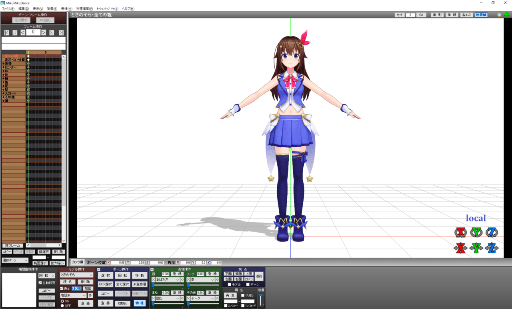Step forward one frame arrow
Screen dimensions: 512x309
click(44, 33)
